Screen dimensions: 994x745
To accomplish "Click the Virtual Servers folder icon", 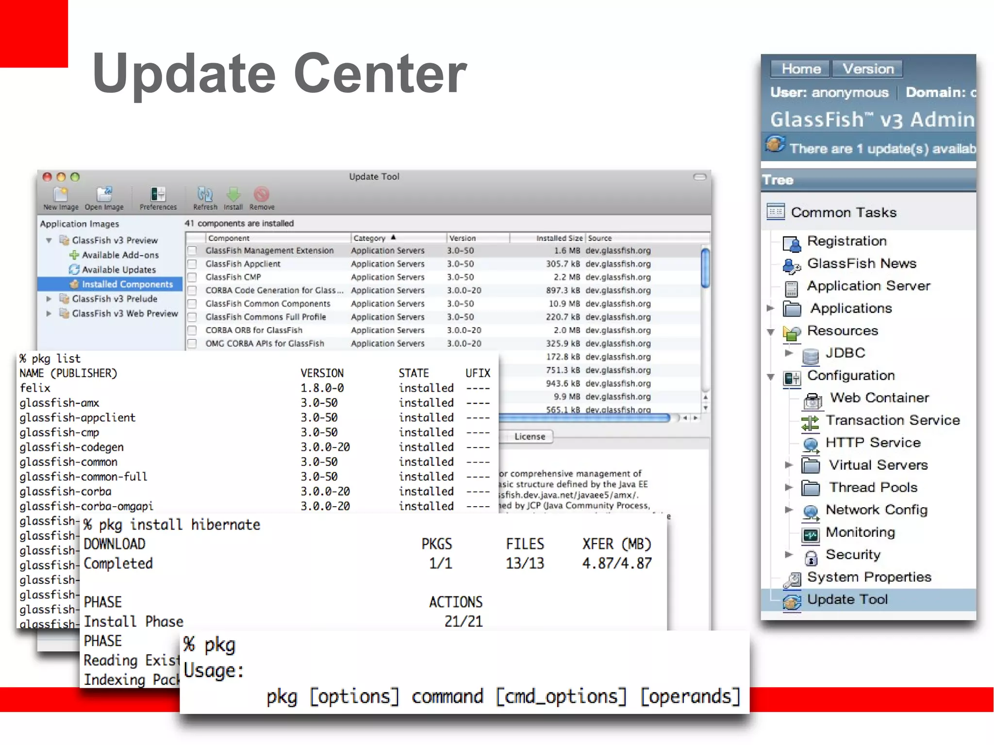I will click(810, 465).
